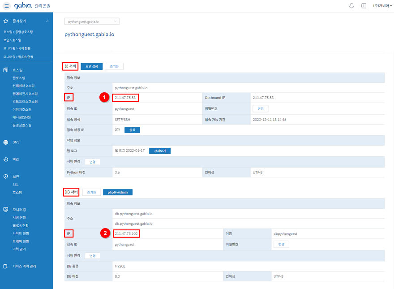Select SSL under 보안
Screen dimensions: 394x289
coord(15,185)
